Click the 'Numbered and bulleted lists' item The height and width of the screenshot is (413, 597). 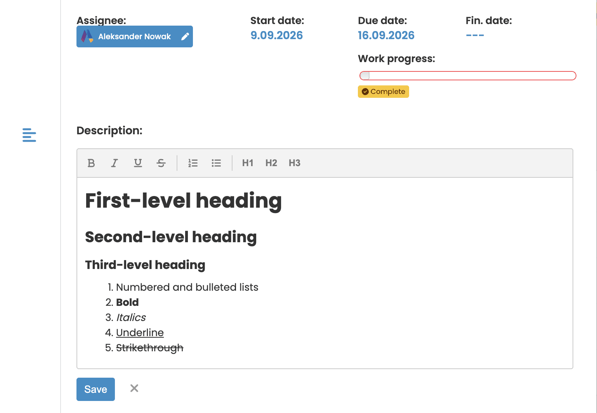click(x=187, y=287)
